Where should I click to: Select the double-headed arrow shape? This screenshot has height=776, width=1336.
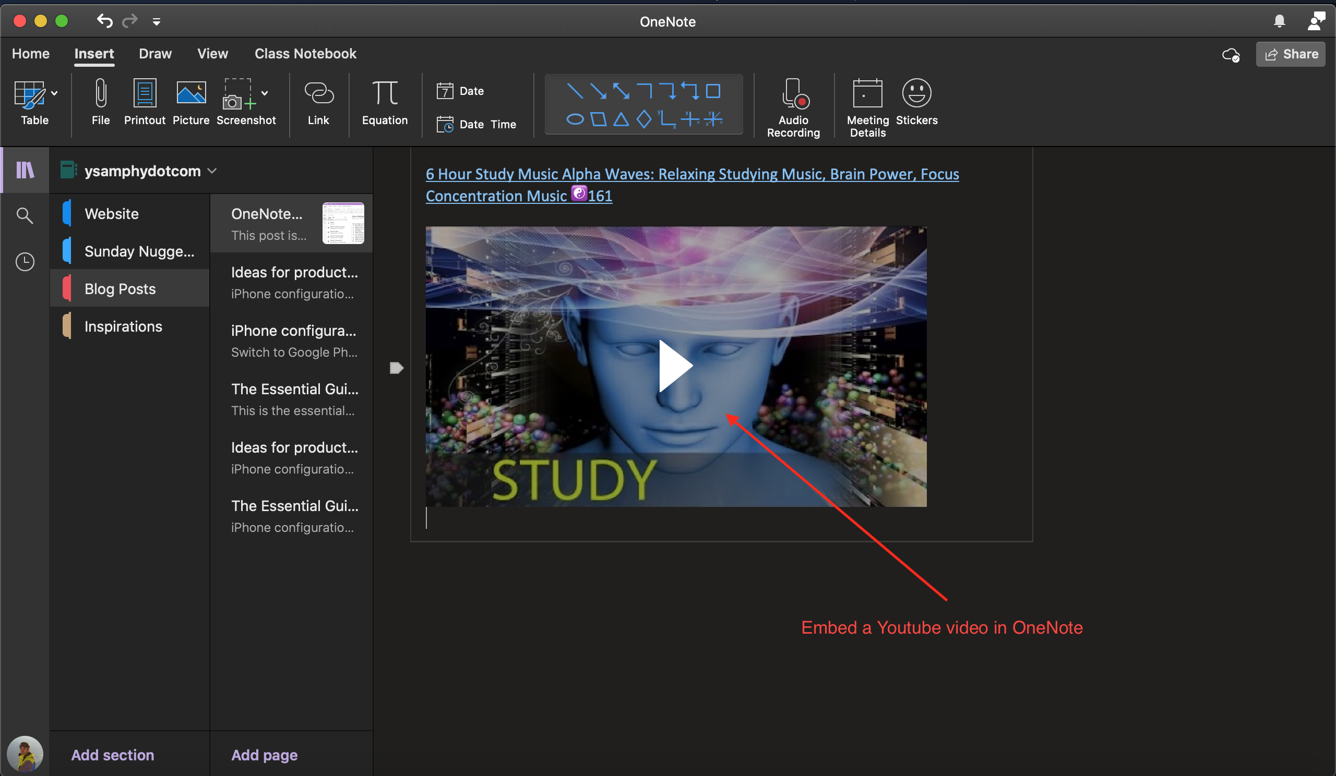click(x=622, y=91)
